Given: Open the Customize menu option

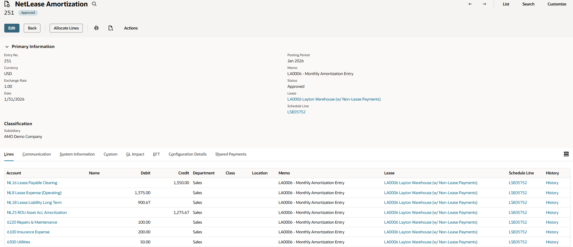Looking at the screenshot, I should (557, 4).
